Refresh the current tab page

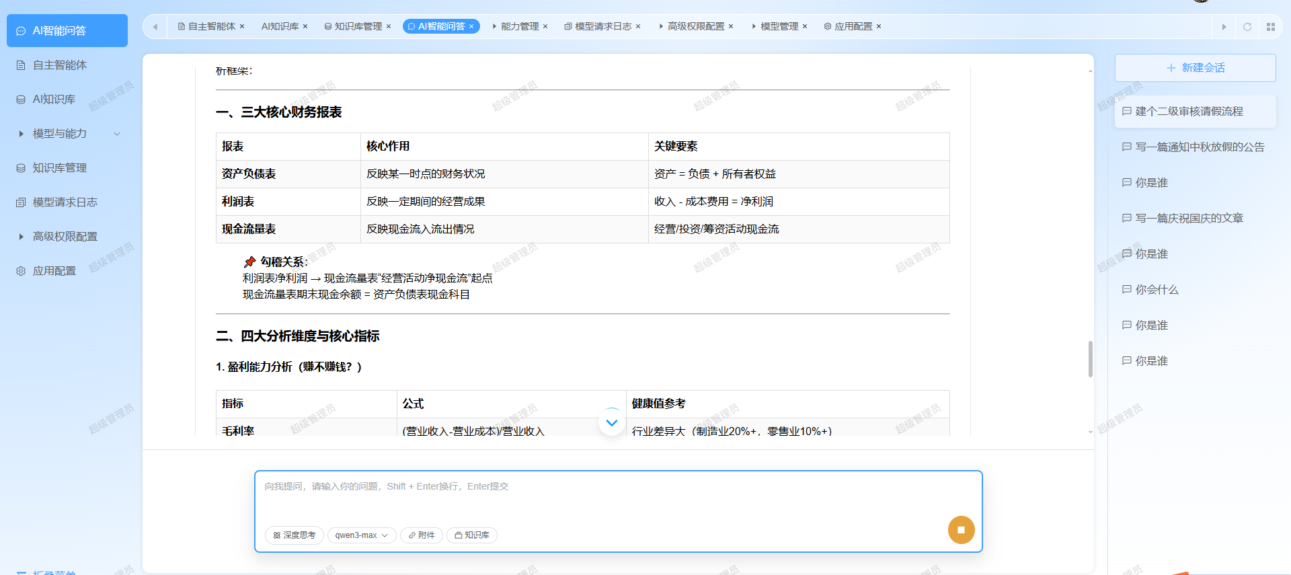[1247, 27]
